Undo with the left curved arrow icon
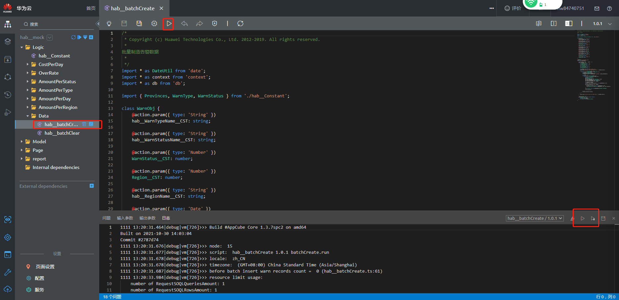The image size is (619, 300). click(185, 23)
